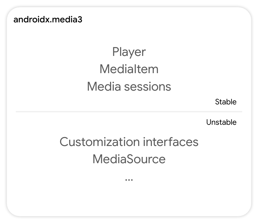This screenshot has width=258, height=222.
Task: Click the three-dot ellipsis below MediaSource
Action: point(129,180)
